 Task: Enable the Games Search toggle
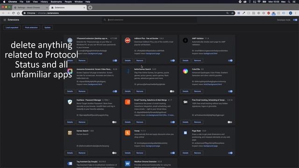point(114,153)
